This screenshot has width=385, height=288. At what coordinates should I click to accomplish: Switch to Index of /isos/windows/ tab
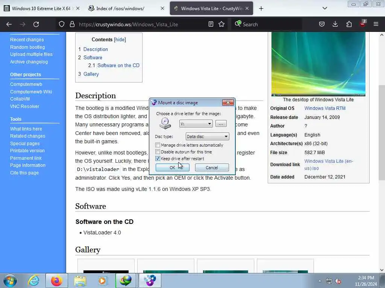point(120,9)
